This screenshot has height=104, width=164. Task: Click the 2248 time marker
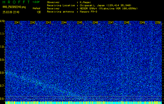click(x=126, y=23)
